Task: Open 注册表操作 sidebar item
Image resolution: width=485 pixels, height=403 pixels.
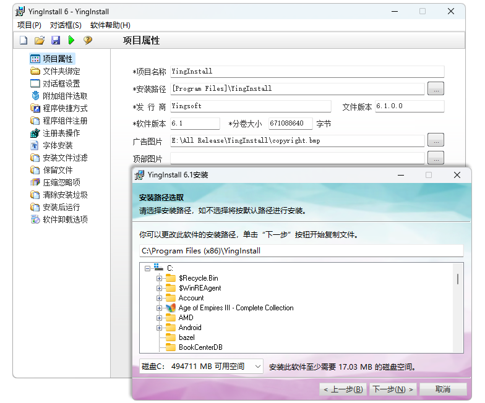Action: (56, 133)
